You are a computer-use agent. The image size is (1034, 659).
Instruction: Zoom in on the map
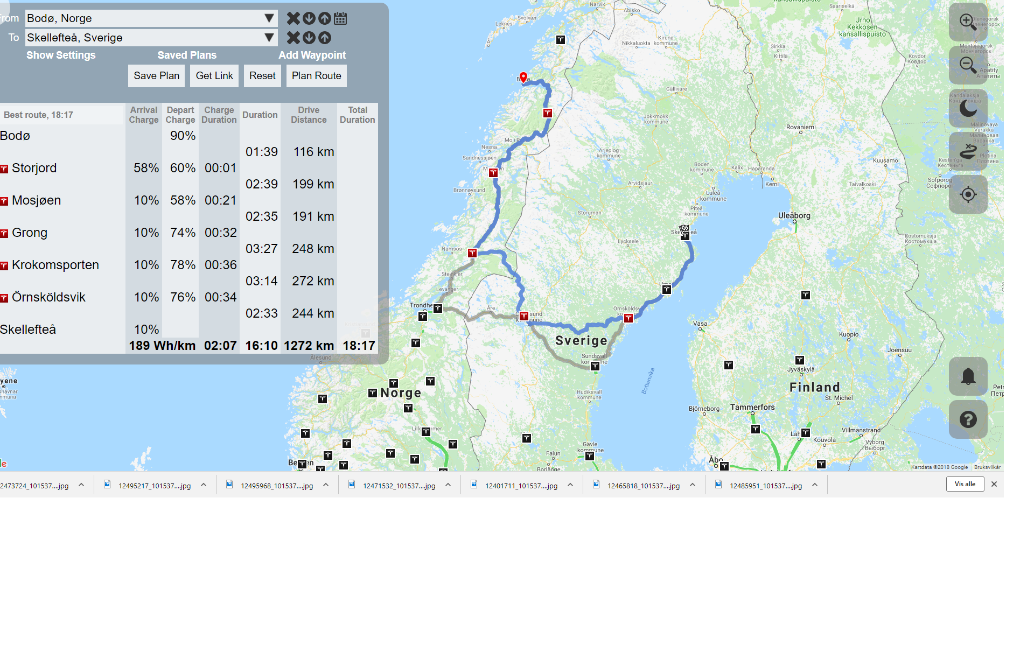click(x=968, y=22)
